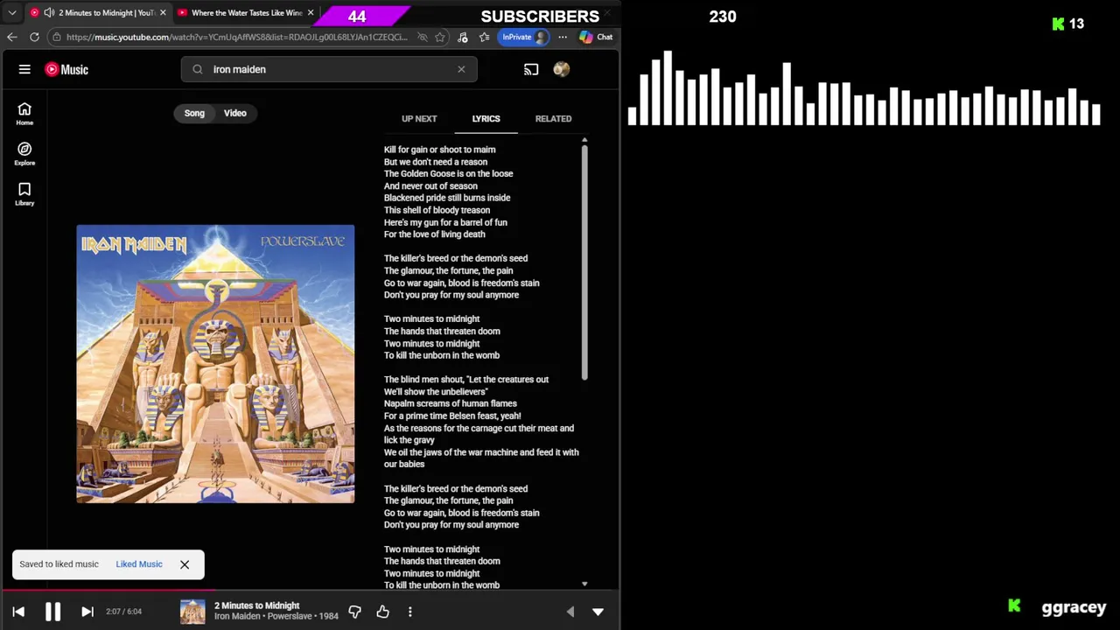Expand player controls with the left triangle
Image resolution: width=1120 pixels, height=630 pixels.
click(570, 612)
